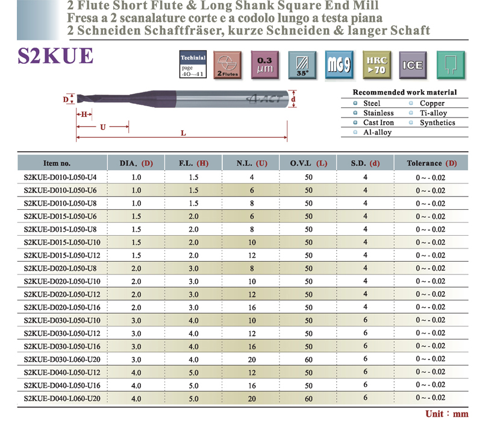Screen dimensions: 482x427
Task: Click the English title '2 Flute Short Flute'
Action: 223,5
